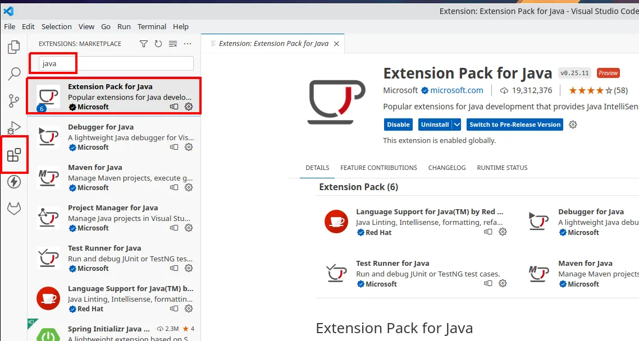
Task: Open the File menu
Action: pos(10,26)
